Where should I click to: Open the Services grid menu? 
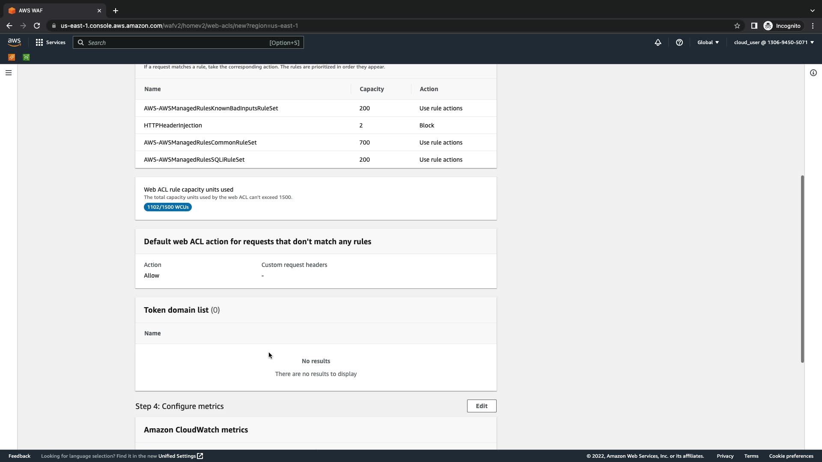51,42
